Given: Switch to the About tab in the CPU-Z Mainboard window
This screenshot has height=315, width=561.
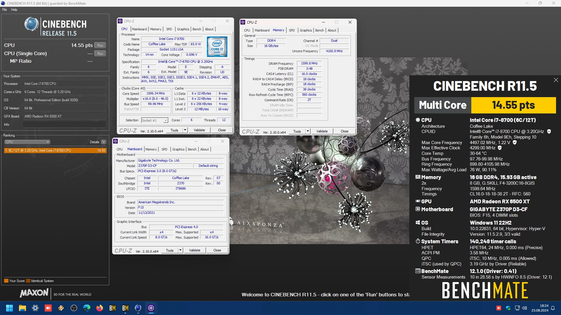Looking at the screenshot, I should (x=205, y=149).
